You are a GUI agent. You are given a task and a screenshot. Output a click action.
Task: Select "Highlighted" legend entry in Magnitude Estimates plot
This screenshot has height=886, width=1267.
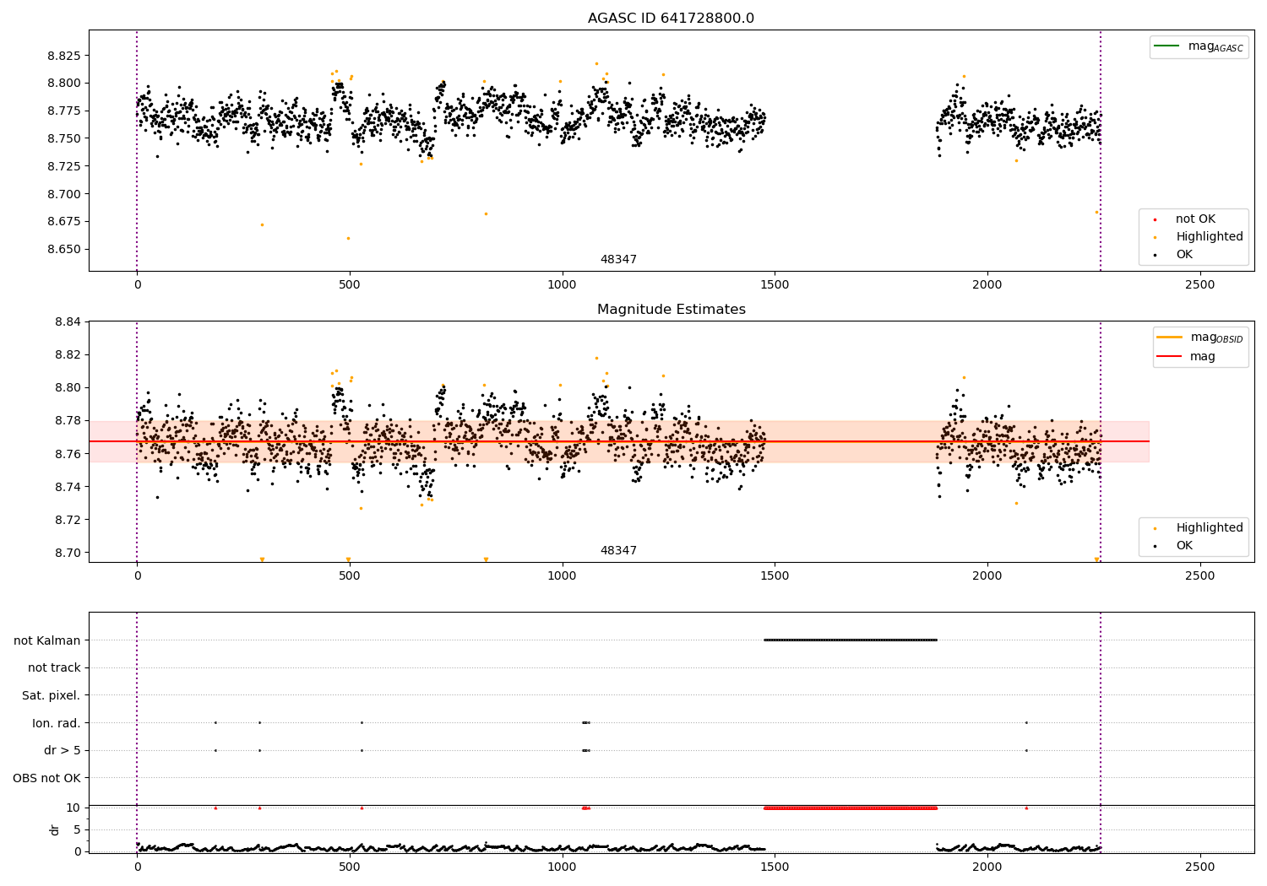(x=1210, y=528)
